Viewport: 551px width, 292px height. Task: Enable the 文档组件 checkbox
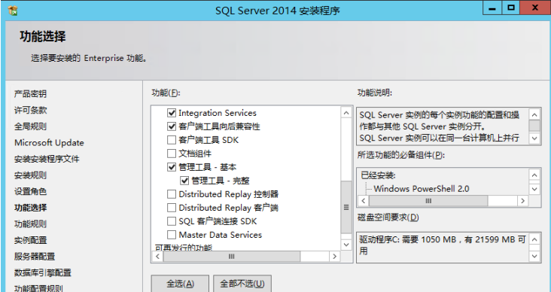(x=172, y=154)
